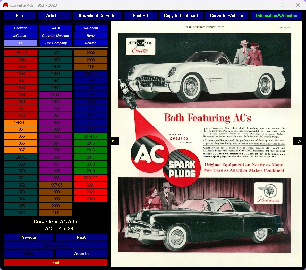Click the red Corvette app icon

click(6, 5)
